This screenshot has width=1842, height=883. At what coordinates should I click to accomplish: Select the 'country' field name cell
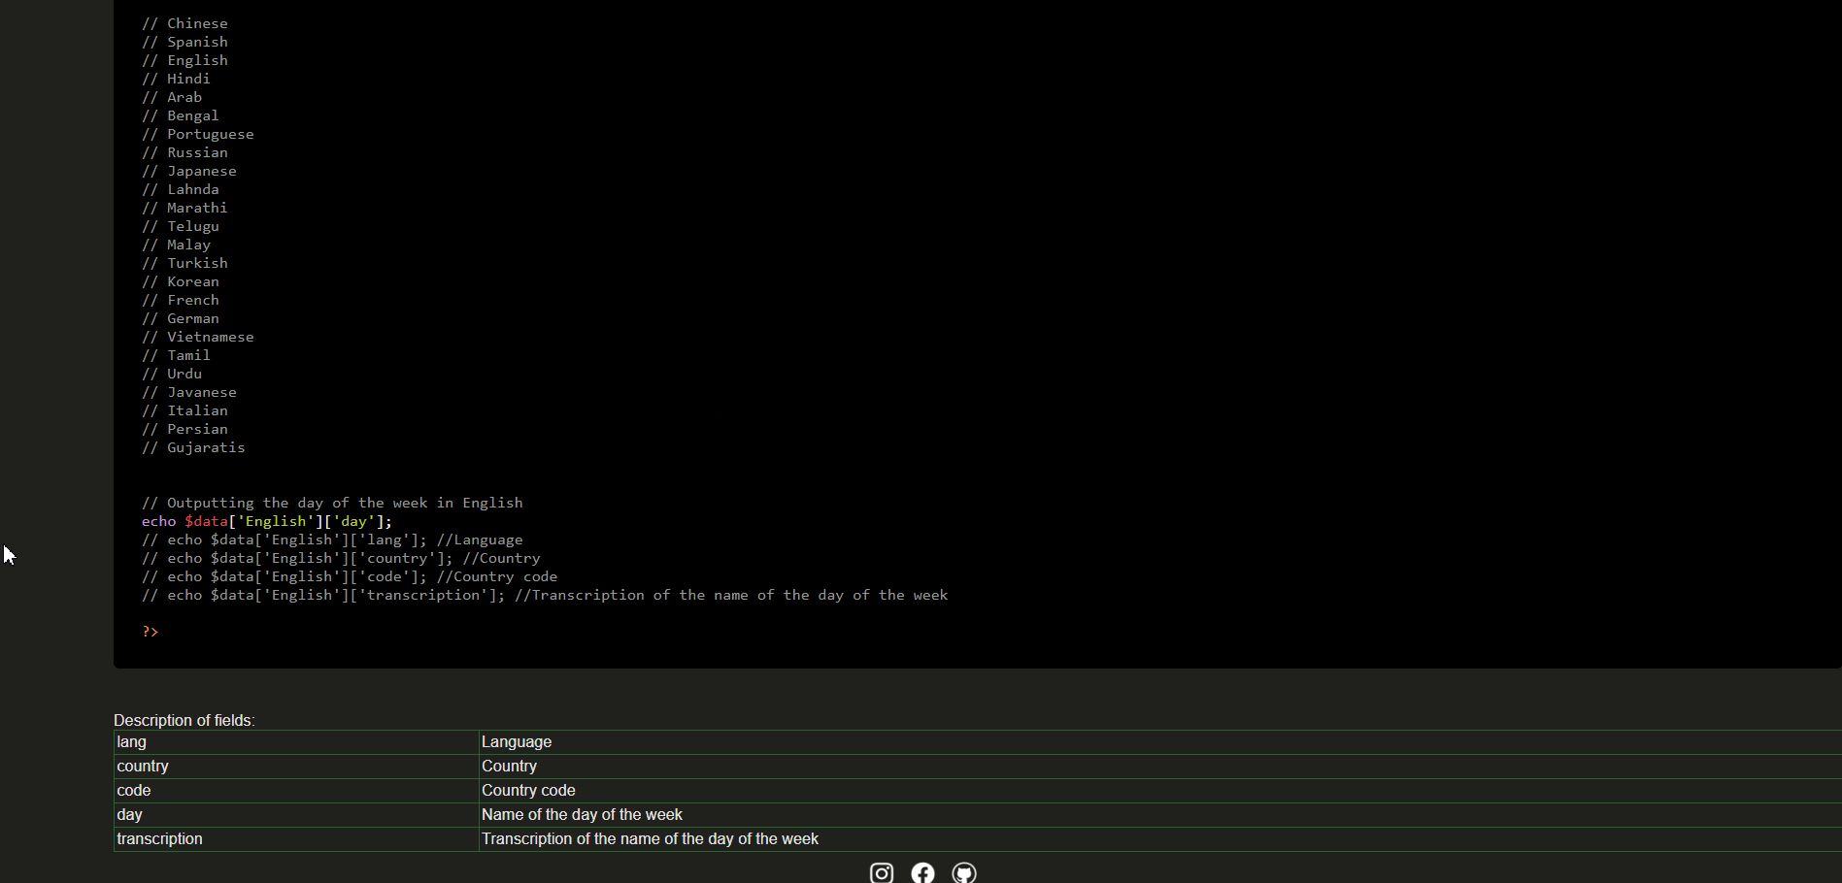pos(296,767)
